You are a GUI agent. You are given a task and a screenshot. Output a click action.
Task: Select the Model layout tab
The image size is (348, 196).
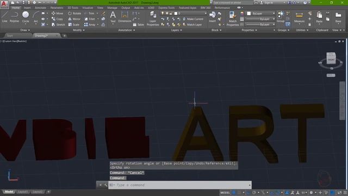9,192
